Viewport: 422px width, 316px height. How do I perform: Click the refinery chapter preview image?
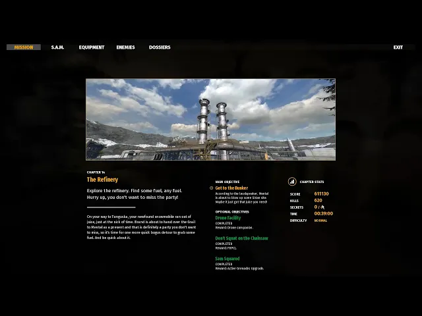[210, 120]
